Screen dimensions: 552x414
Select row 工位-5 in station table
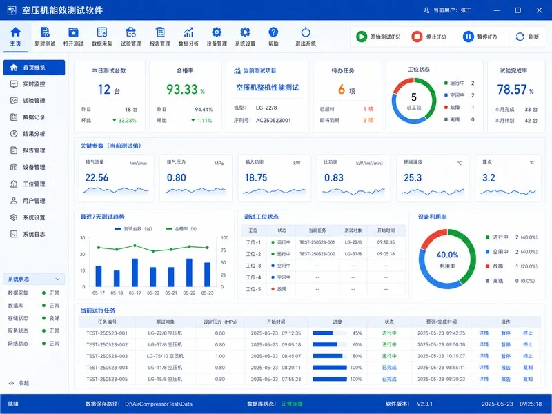323,289
